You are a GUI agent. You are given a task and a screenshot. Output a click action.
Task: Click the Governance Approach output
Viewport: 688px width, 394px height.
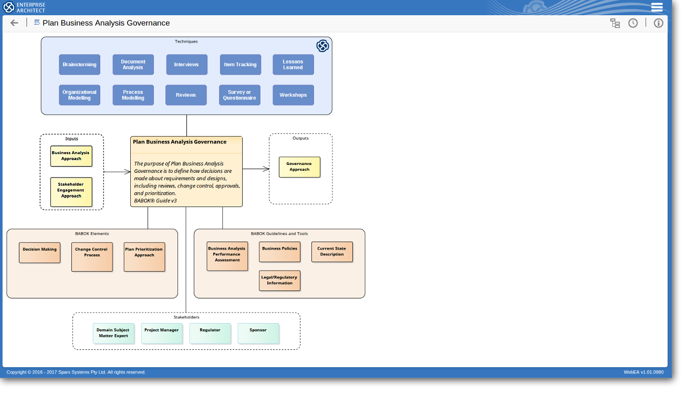coord(299,167)
